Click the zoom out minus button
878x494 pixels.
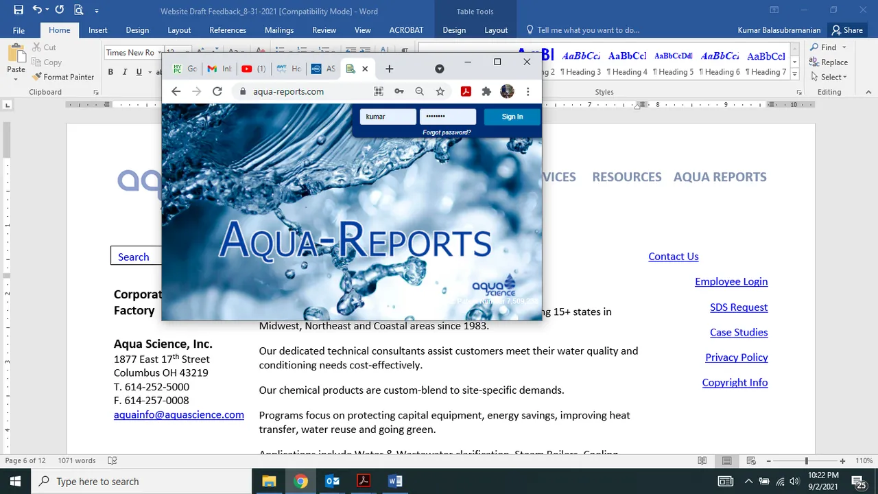point(769,461)
